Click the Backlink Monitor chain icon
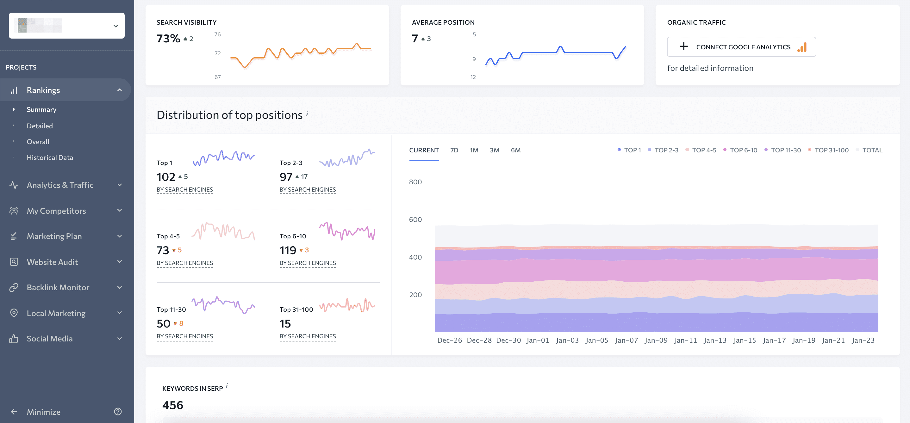 (14, 287)
